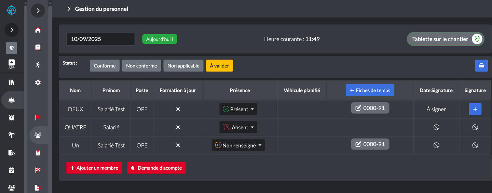Open the Présent presence dropdown
Viewport: 492px width, 193px height.
[238, 109]
